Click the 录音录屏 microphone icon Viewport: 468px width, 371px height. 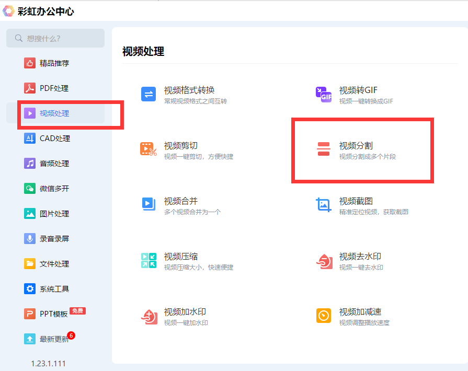click(30, 239)
